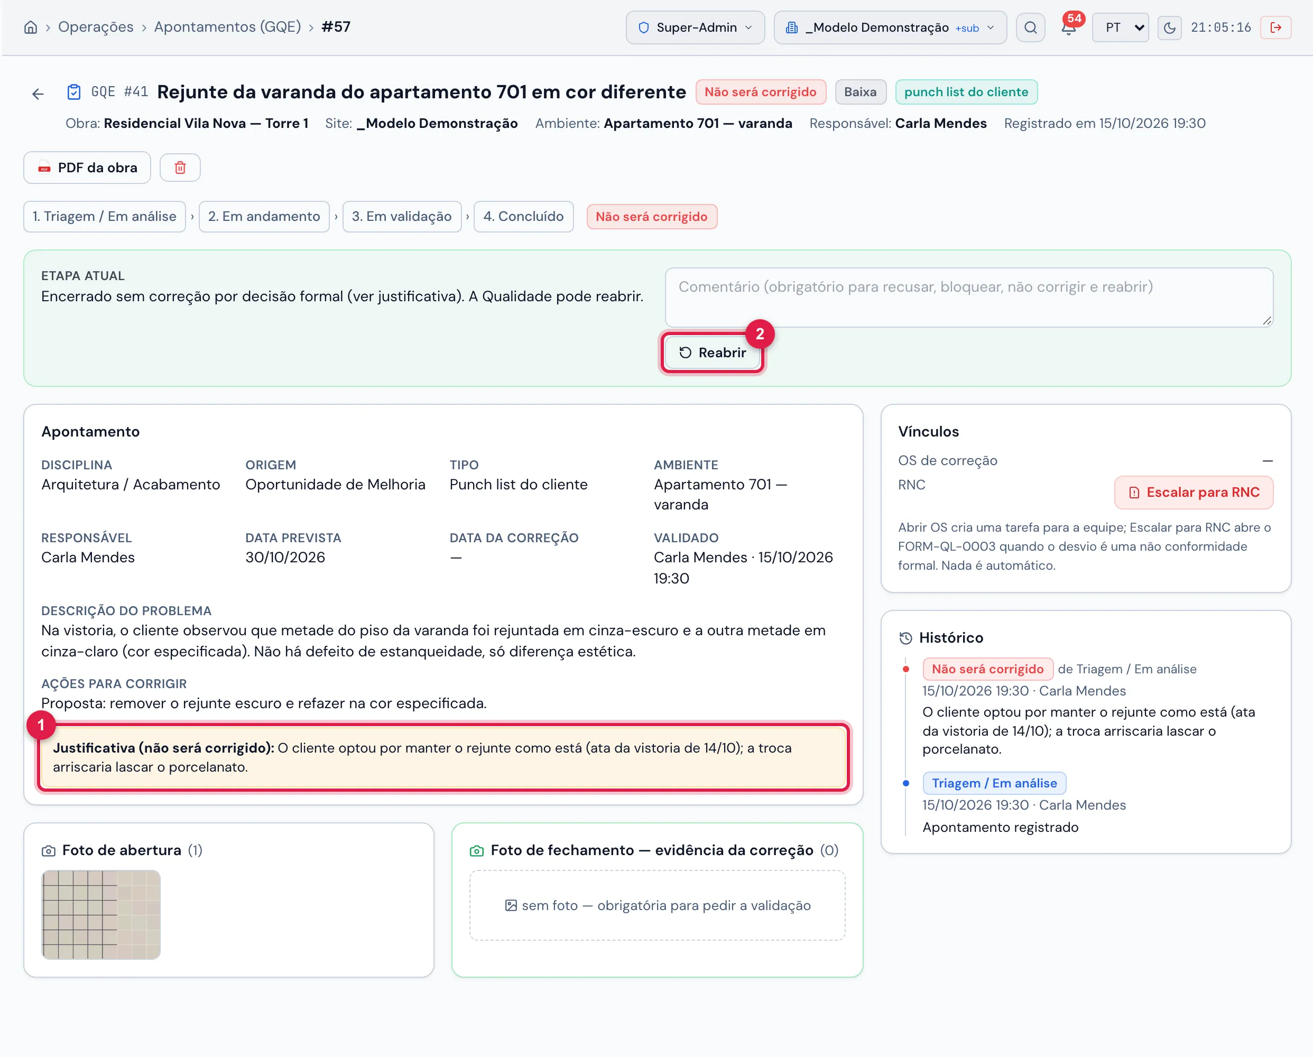Click the sem foto placeholder area
This screenshot has height=1057, width=1313.
[657, 905]
